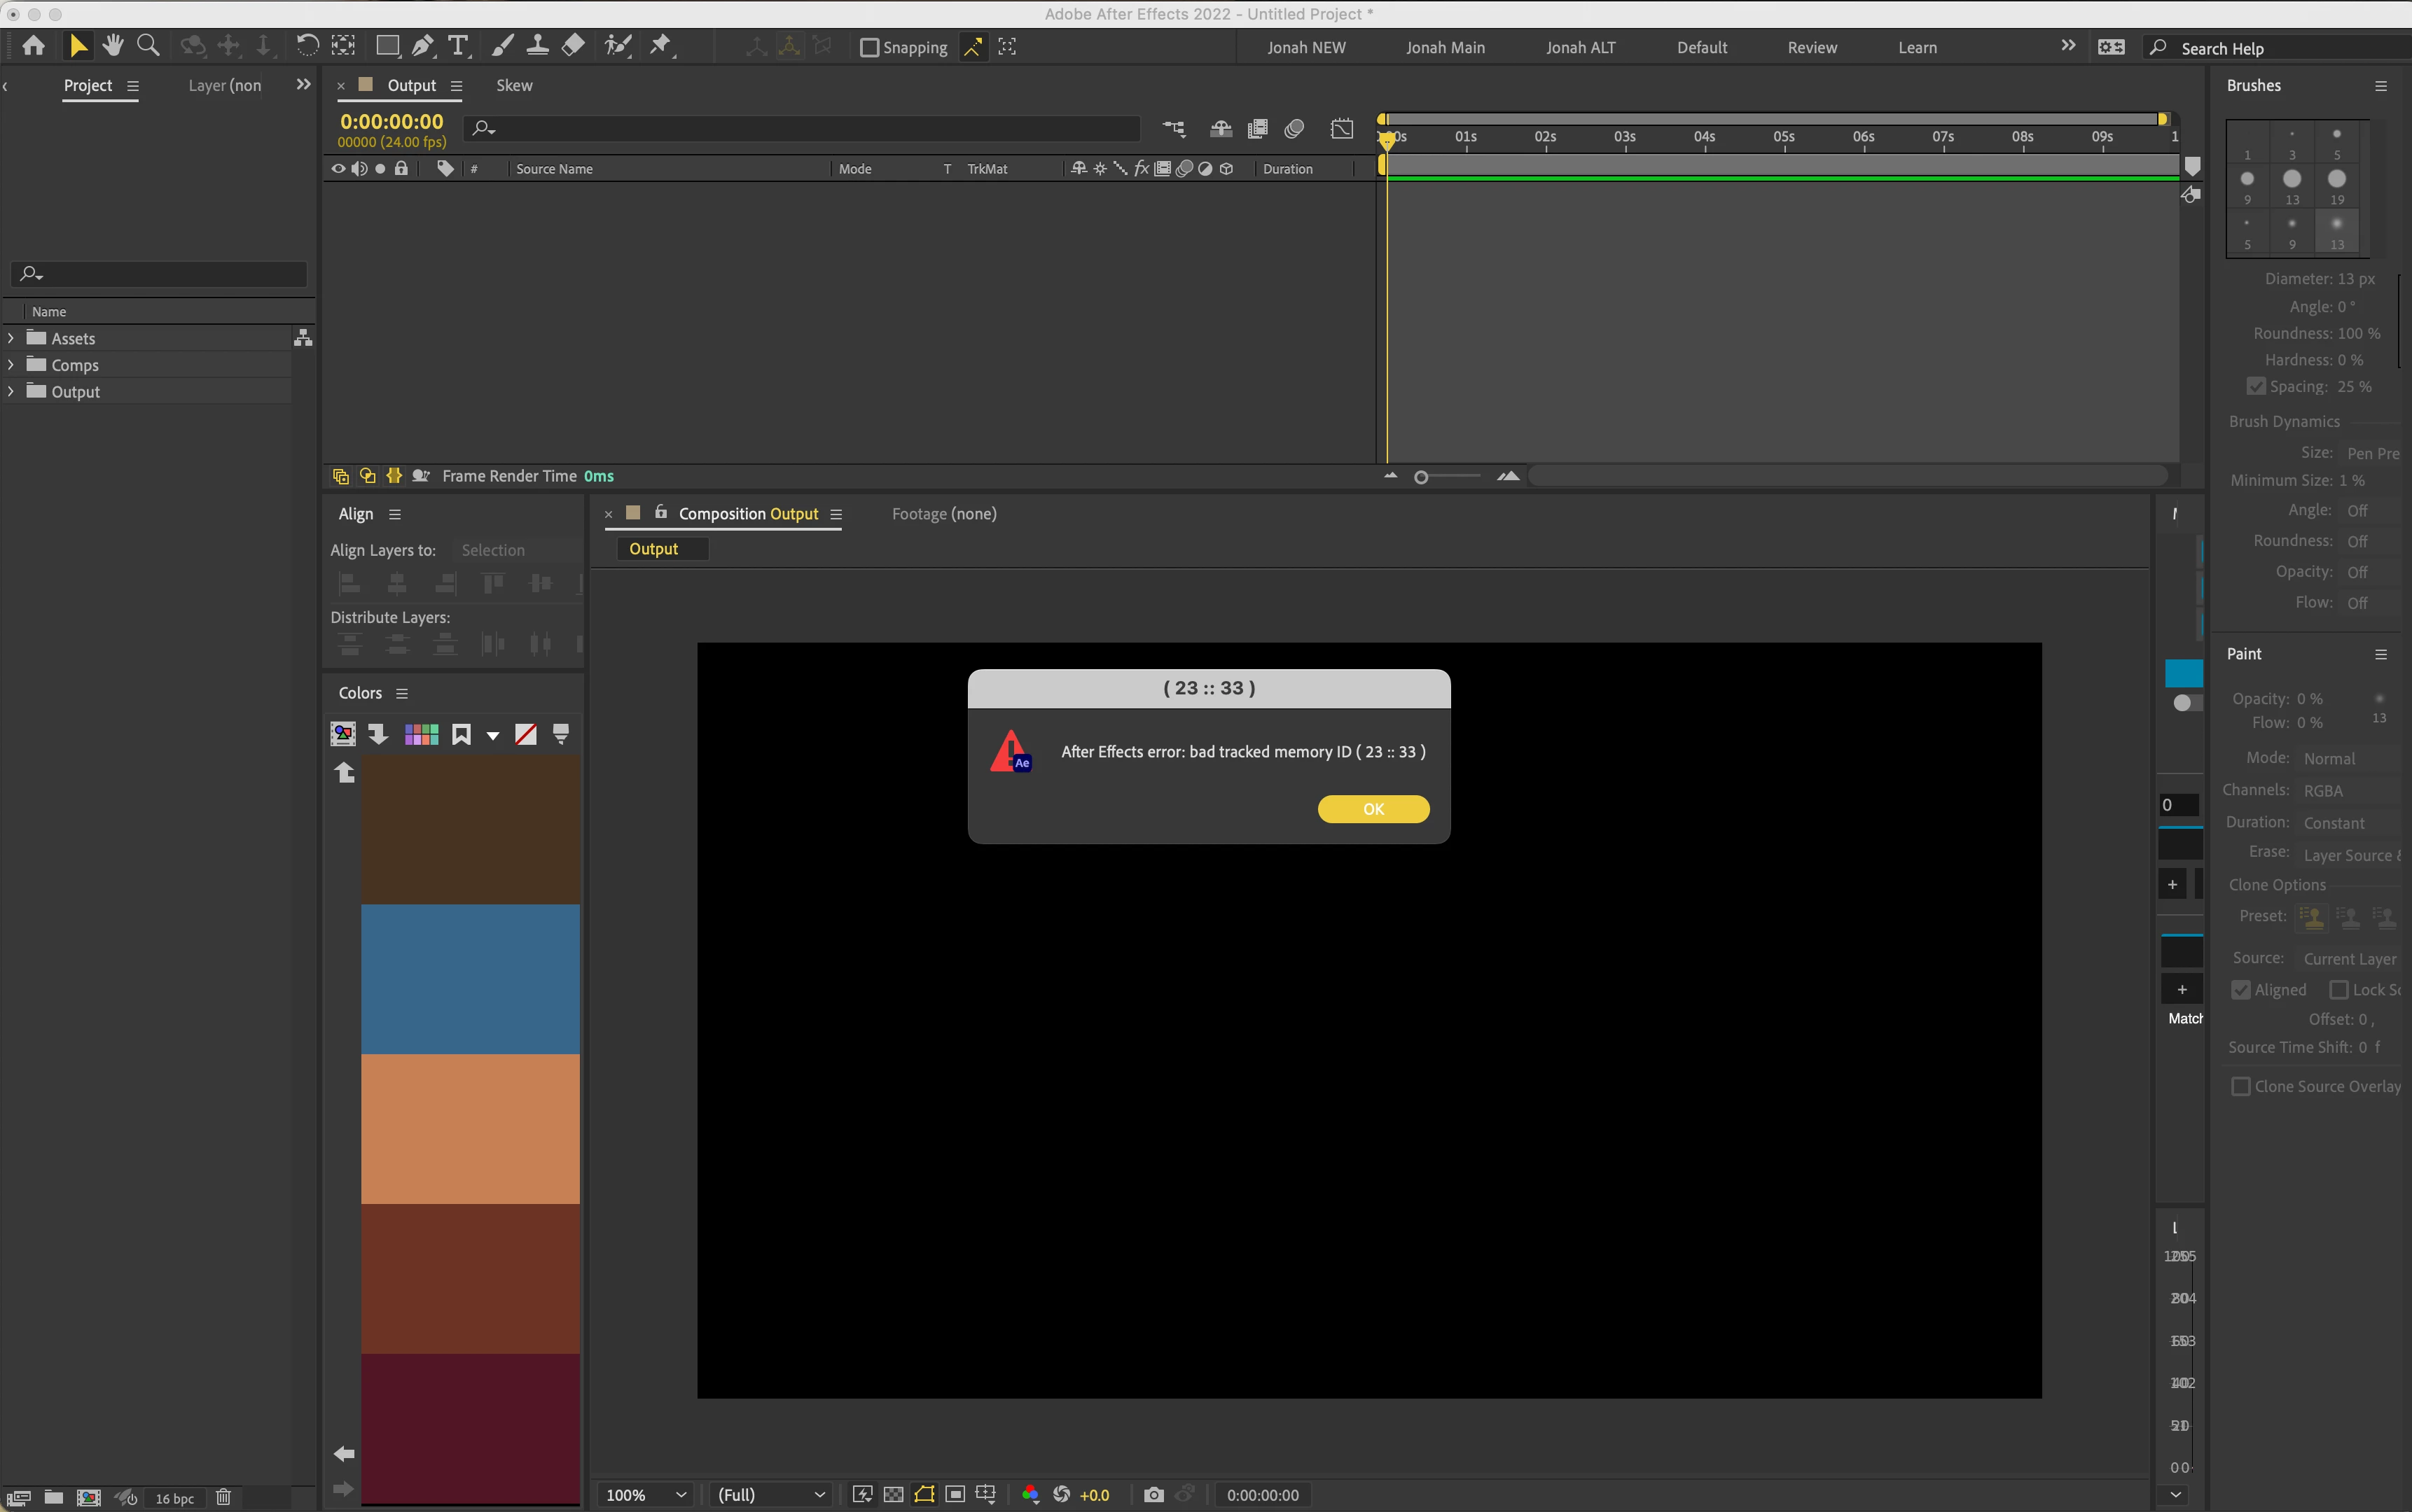Select the Clone Stamp tool

tap(537, 46)
